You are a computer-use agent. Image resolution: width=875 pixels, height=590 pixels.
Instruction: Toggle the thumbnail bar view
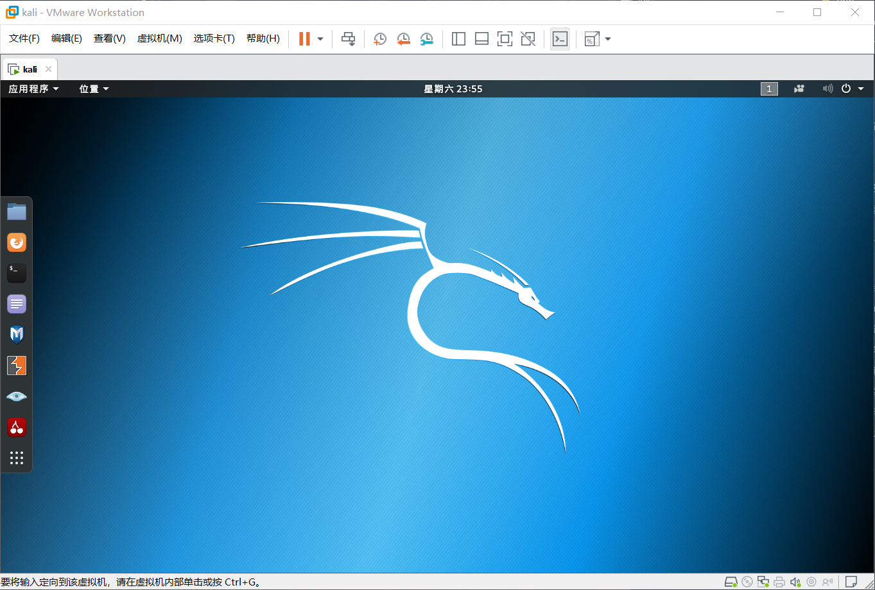[x=481, y=39]
